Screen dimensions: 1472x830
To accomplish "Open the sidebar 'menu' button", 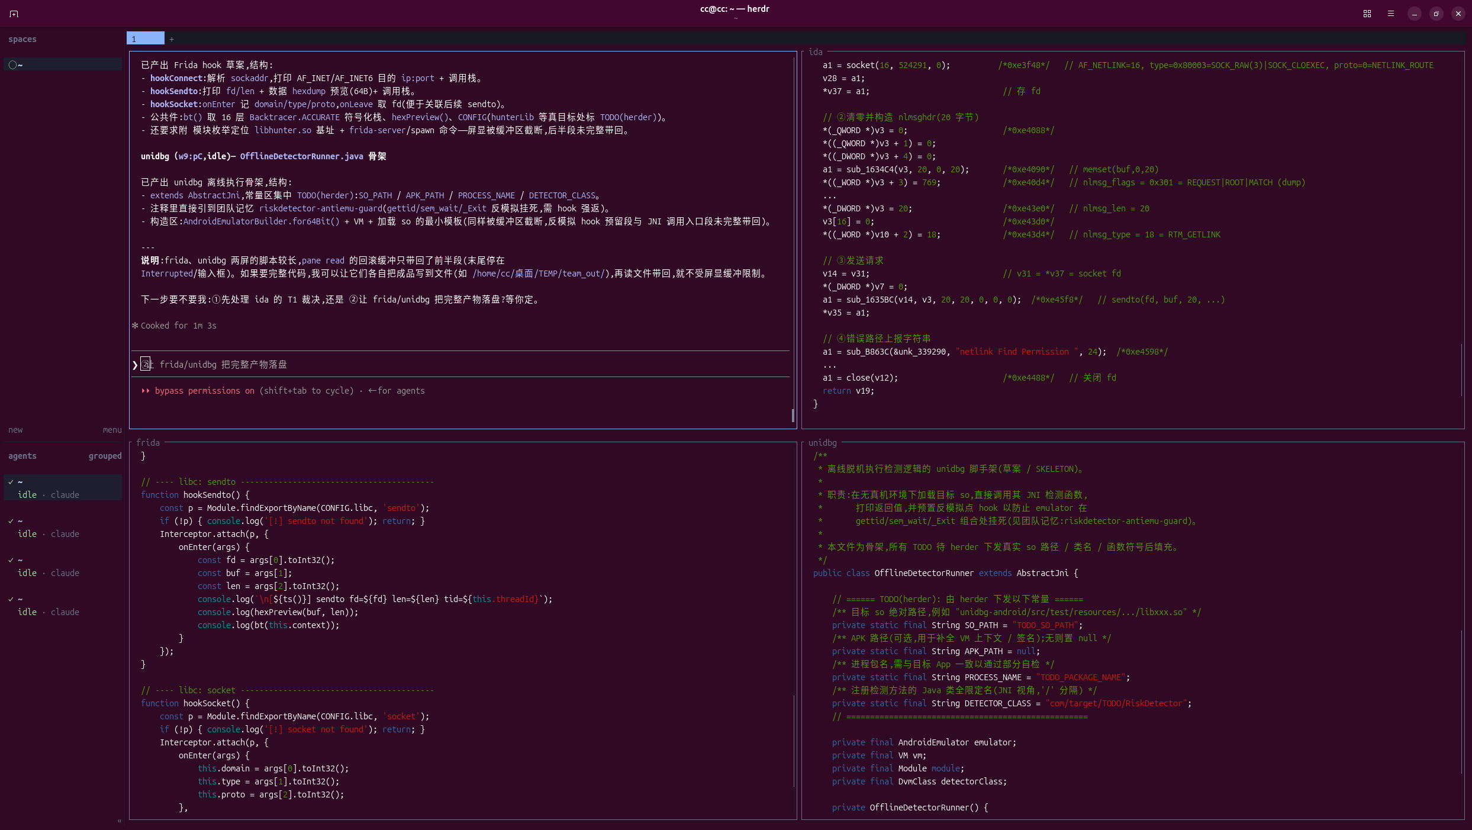I will [x=112, y=430].
